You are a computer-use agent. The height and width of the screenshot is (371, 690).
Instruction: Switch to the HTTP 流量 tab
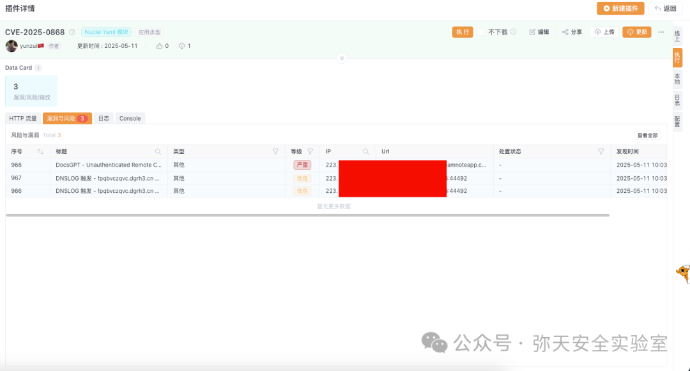click(23, 118)
